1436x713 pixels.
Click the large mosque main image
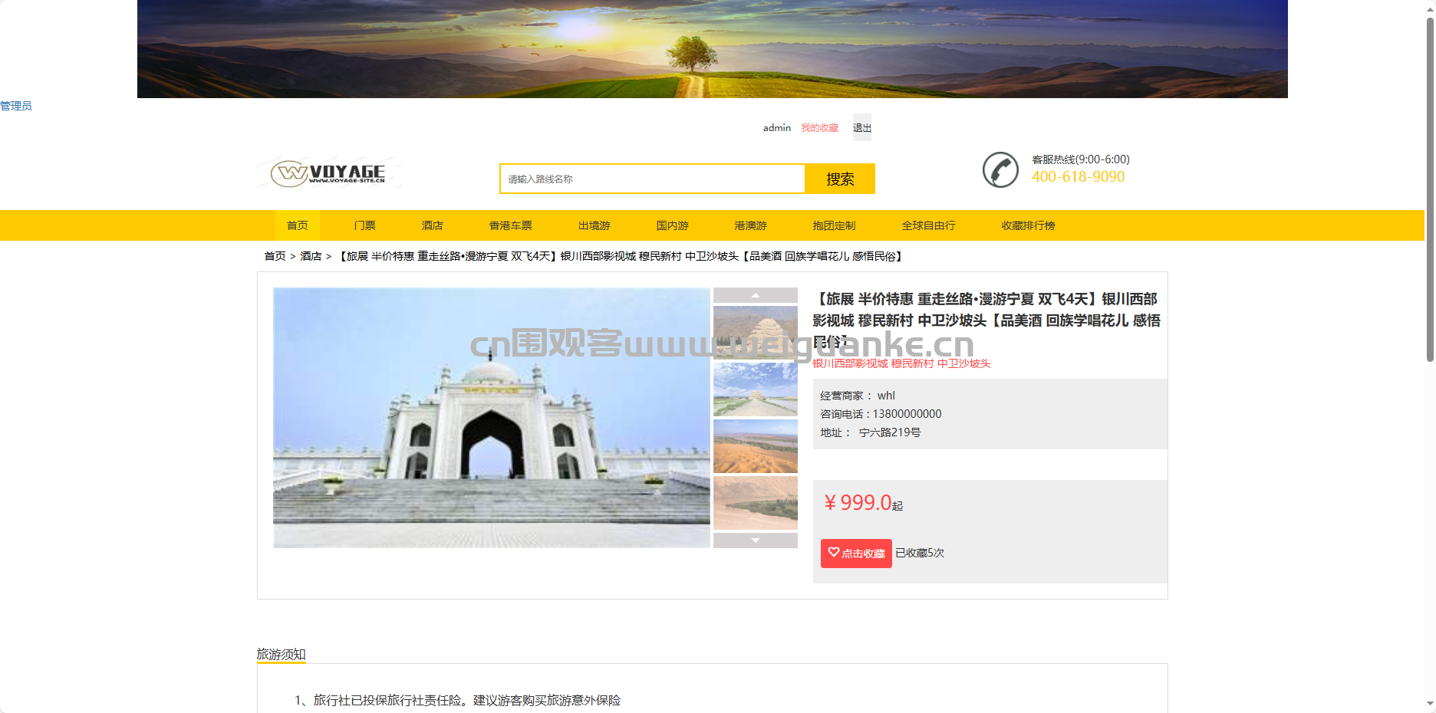point(492,418)
